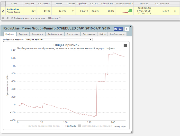Sort by the 'Игрок' column header

14,4
